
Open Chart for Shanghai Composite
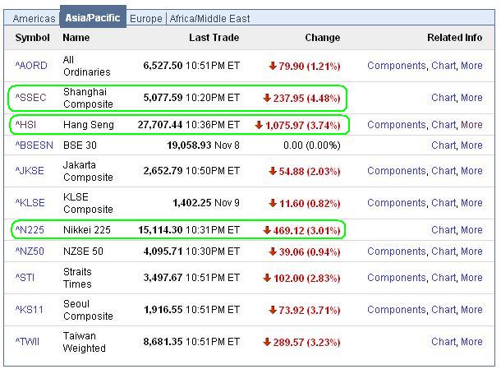443,98
